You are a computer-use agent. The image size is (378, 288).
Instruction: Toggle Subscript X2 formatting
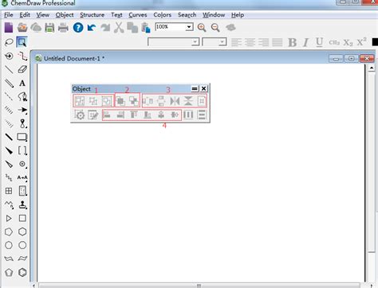[348, 42]
